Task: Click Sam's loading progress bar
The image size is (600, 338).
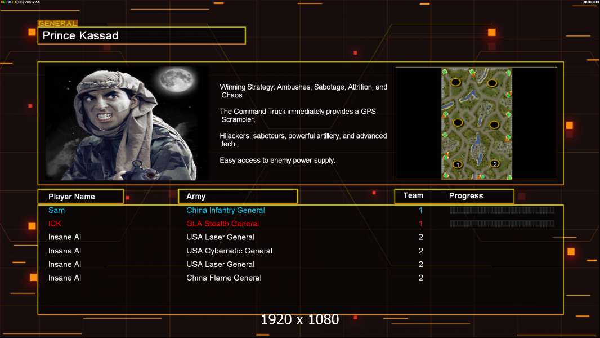Action: tap(502, 210)
